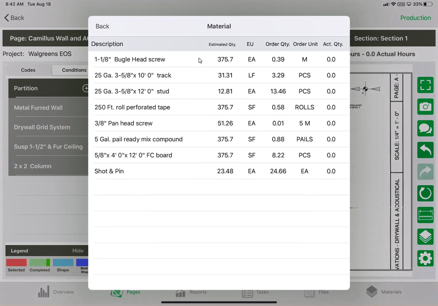Viewport: 438px width, 306px height.
Task: Open the layers panel icon
Action: pos(425,237)
